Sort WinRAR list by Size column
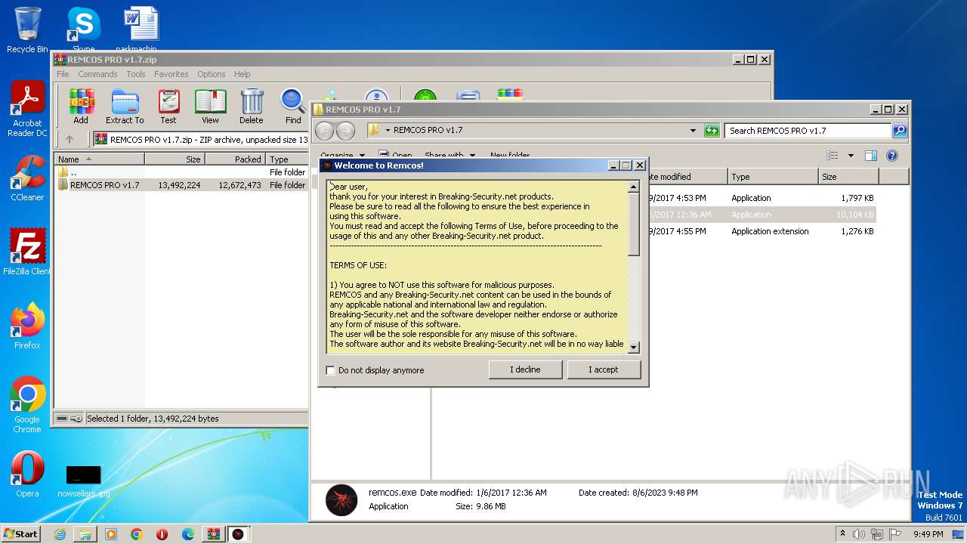The width and height of the screenshot is (967, 544). click(175, 159)
